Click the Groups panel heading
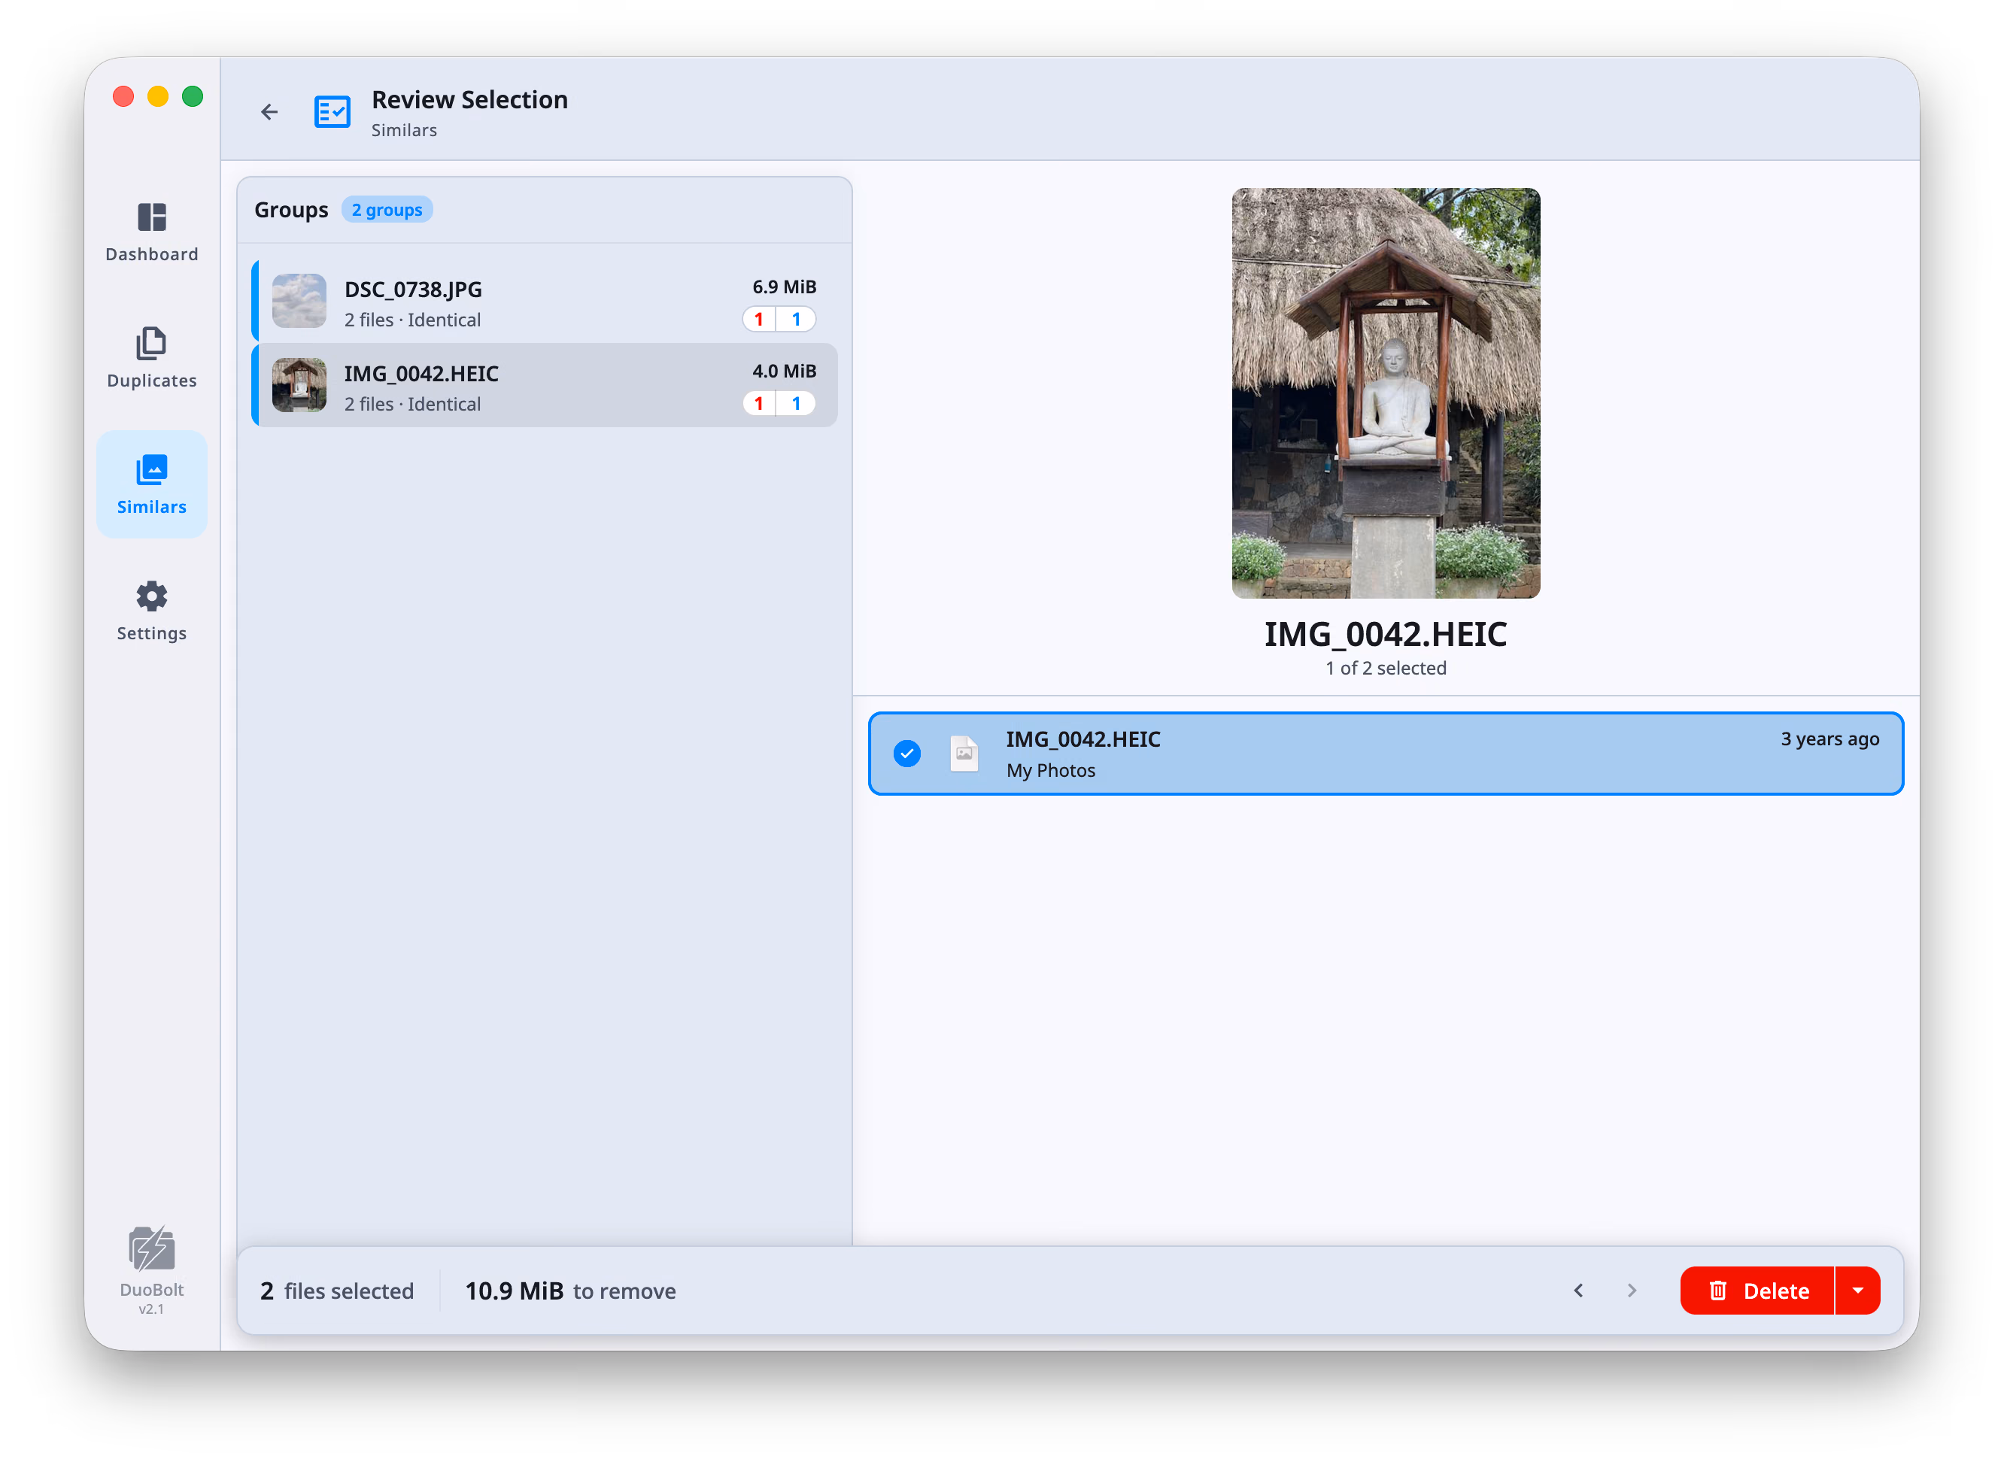Screen dimensions: 2004x1462 coord(291,210)
